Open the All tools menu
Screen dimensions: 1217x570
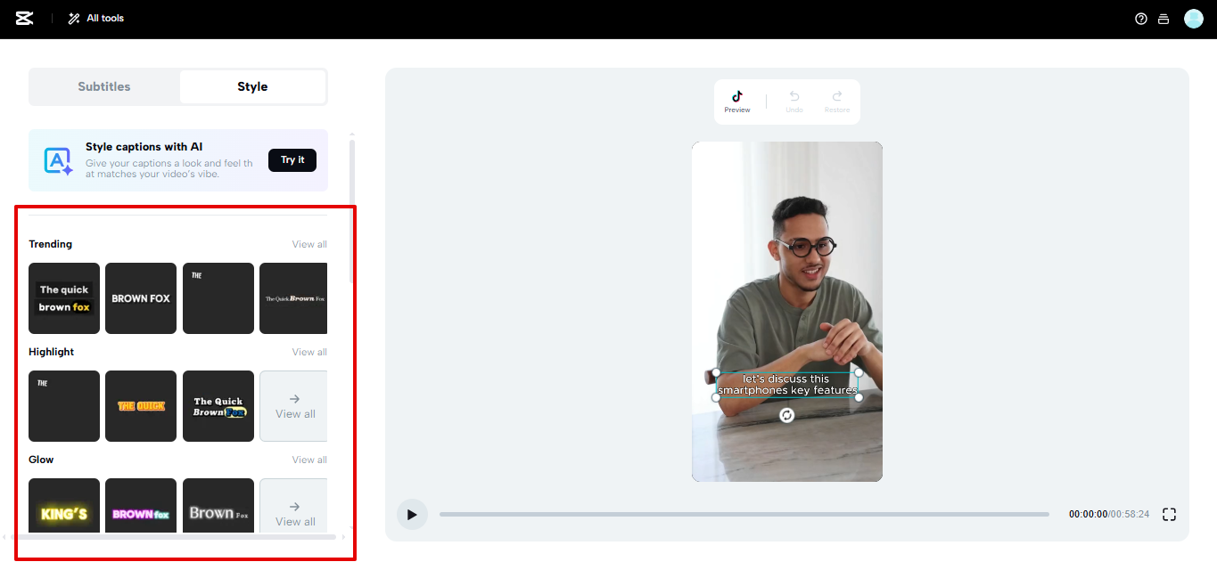pyautogui.click(x=96, y=19)
